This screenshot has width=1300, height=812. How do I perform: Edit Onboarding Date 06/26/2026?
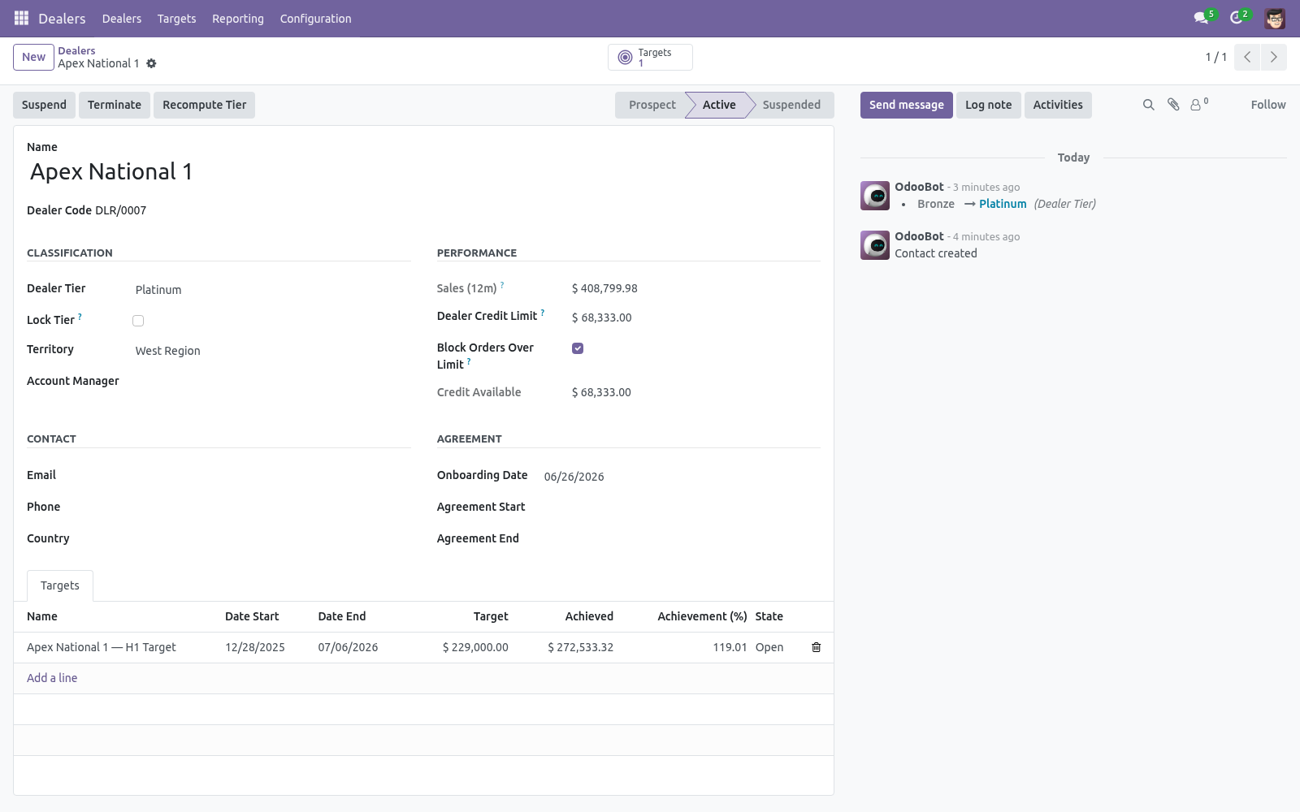[681, 477]
